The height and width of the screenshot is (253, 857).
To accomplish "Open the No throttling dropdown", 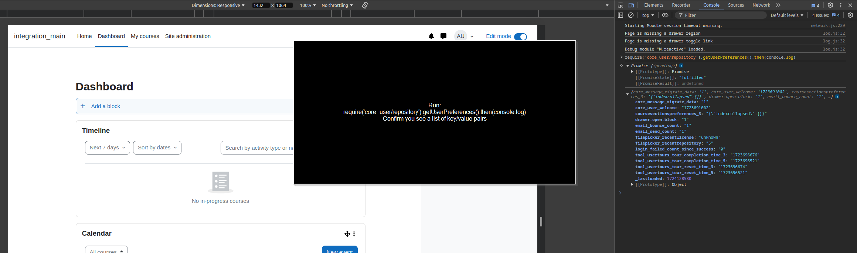I will coord(337,5).
